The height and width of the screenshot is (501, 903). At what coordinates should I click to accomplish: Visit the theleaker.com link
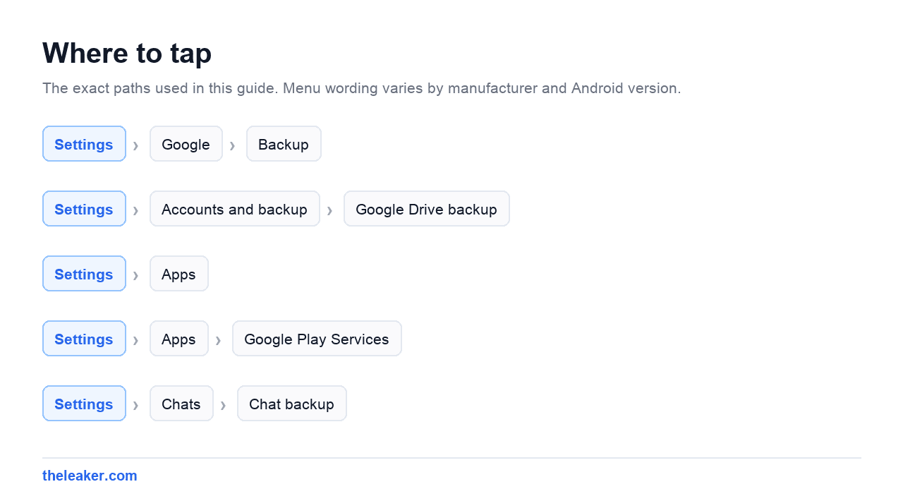90,476
